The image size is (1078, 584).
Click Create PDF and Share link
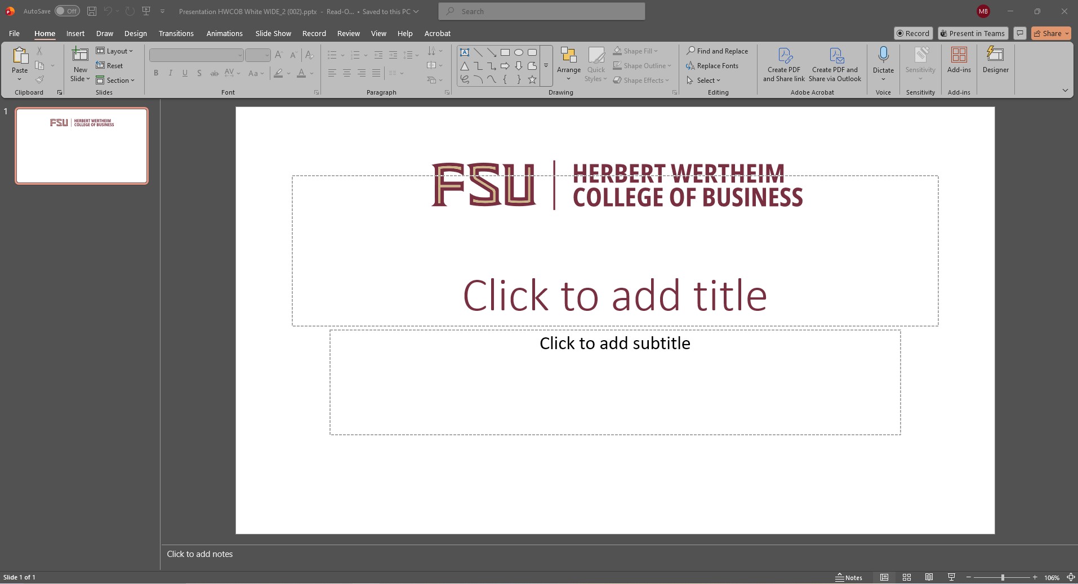coord(783,65)
